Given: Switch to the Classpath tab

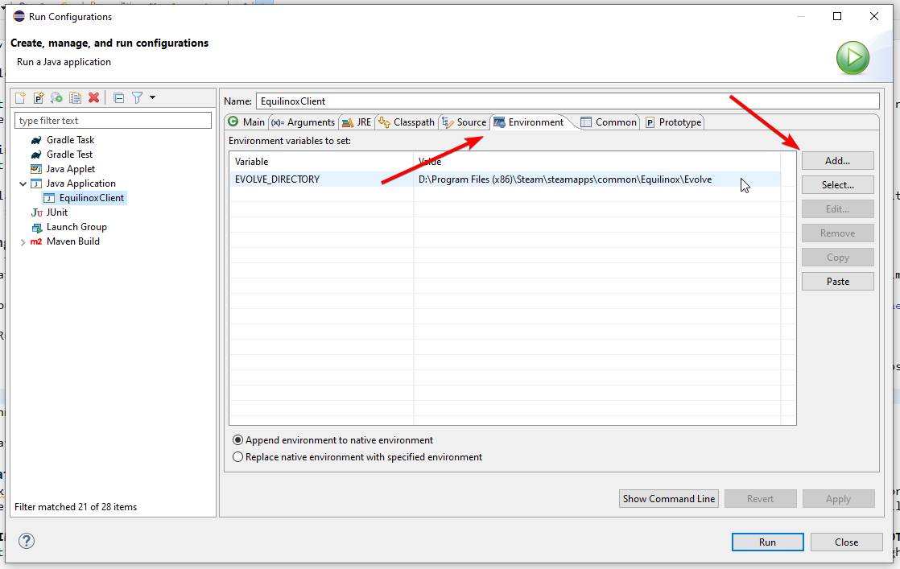Looking at the screenshot, I should (x=407, y=122).
